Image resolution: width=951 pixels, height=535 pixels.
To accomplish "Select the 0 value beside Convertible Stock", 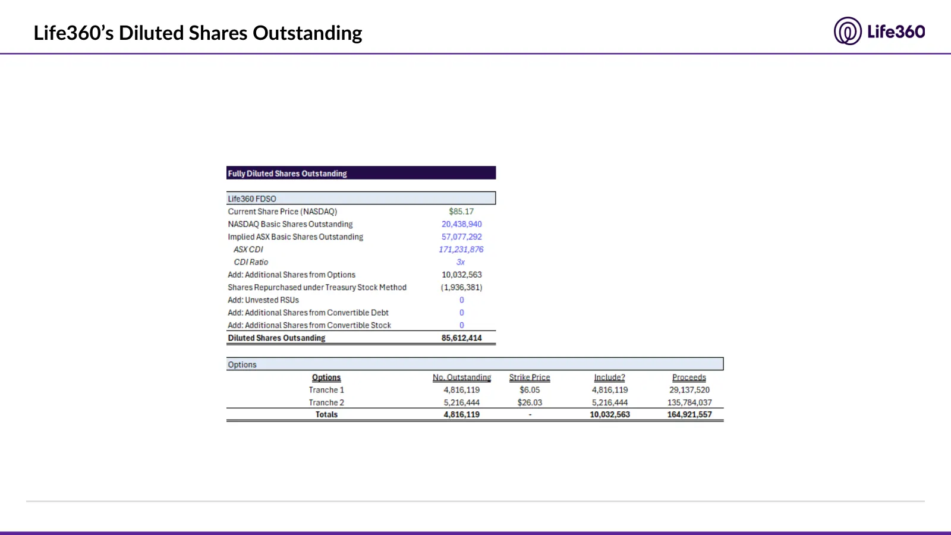I will [x=462, y=325].
